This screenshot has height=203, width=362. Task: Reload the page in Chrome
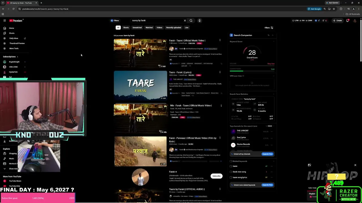(x=13, y=9)
